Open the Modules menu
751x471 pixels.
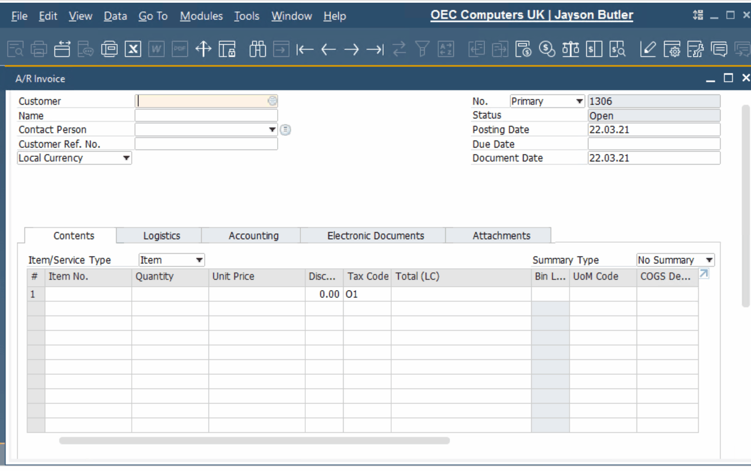201,16
